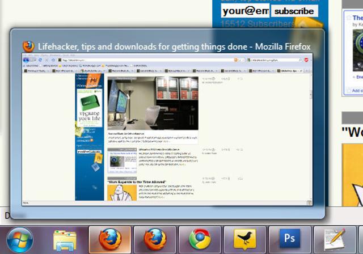363x254 pixels.
Task: Open the Windows Start orb
Action: 20,240
